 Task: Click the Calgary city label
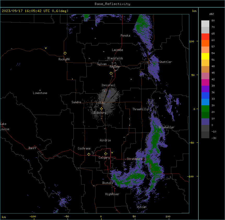104,158
